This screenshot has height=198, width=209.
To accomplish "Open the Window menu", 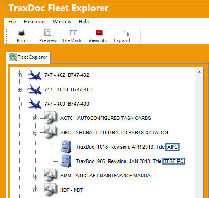I will [x=62, y=22].
